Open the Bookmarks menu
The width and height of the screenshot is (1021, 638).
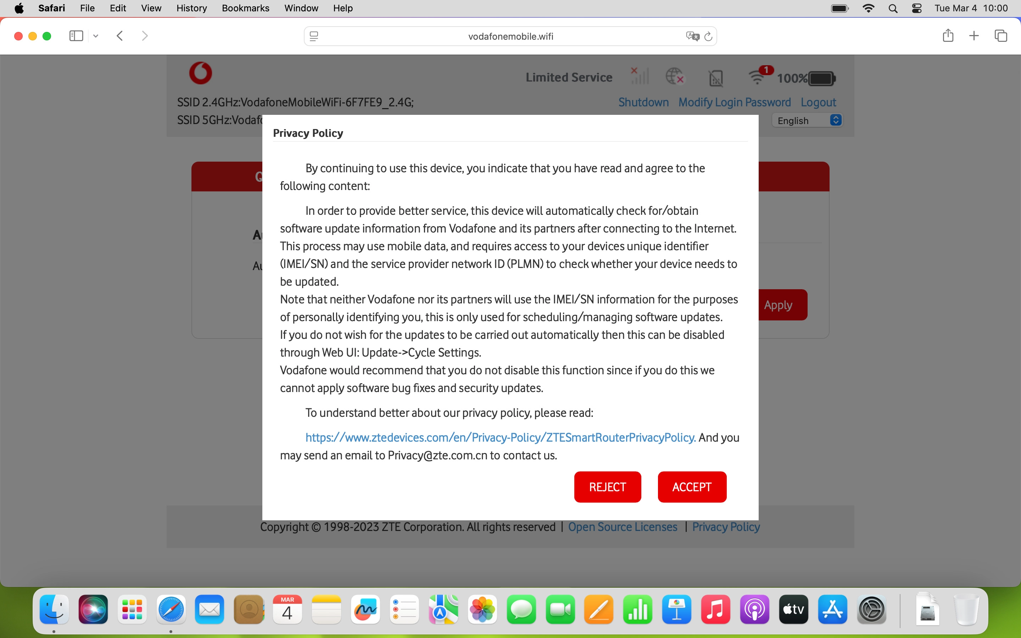click(x=245, y=8)
